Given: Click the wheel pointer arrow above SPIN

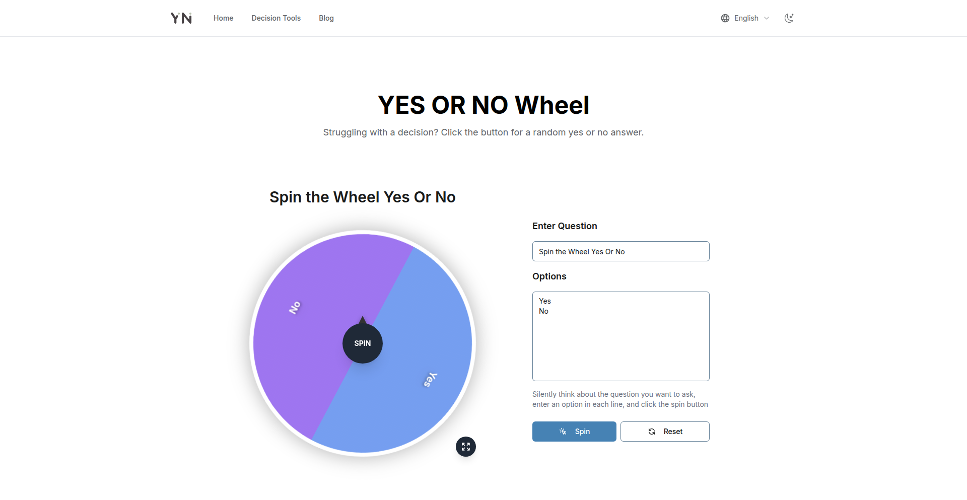Looking at the screenshot, I should tap(363, 320).
